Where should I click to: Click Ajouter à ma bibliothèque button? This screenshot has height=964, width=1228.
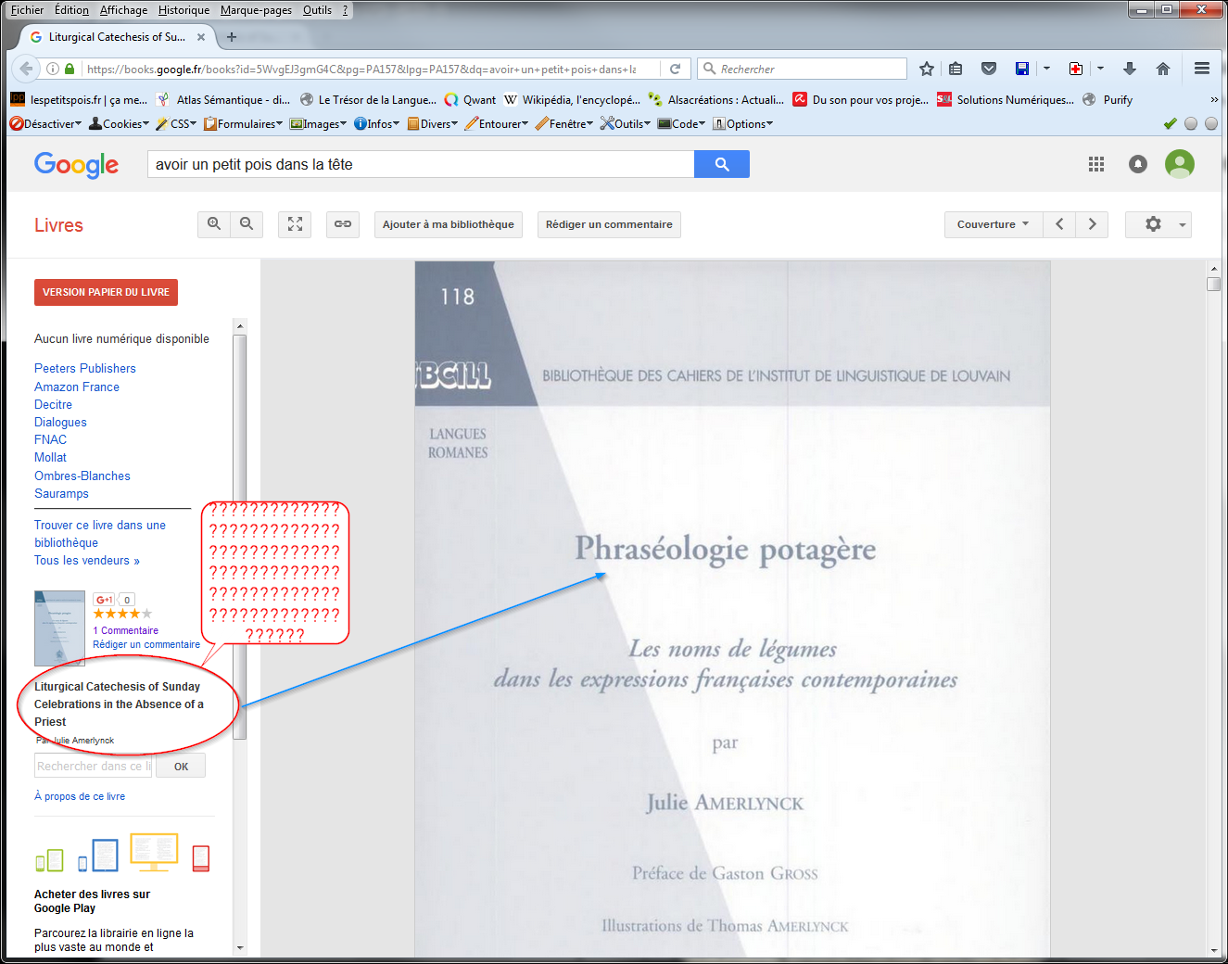[449, 224]
